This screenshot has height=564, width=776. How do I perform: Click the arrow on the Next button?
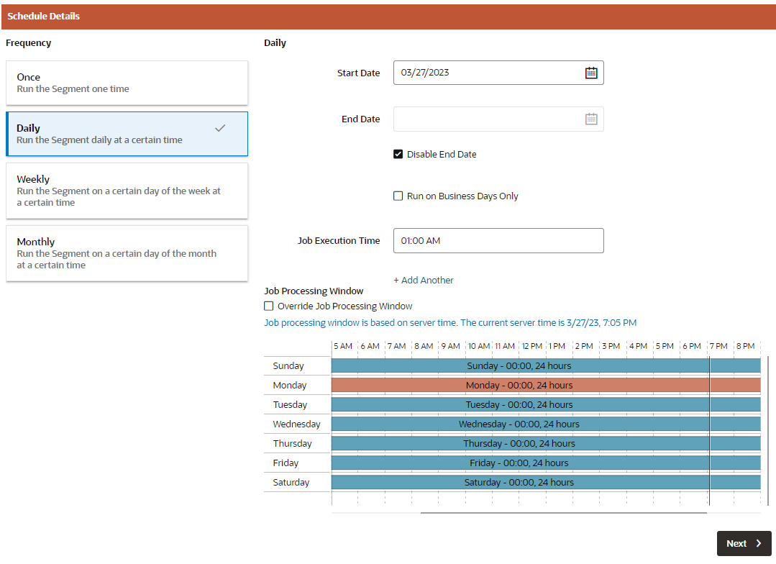[x=759, y=543]
